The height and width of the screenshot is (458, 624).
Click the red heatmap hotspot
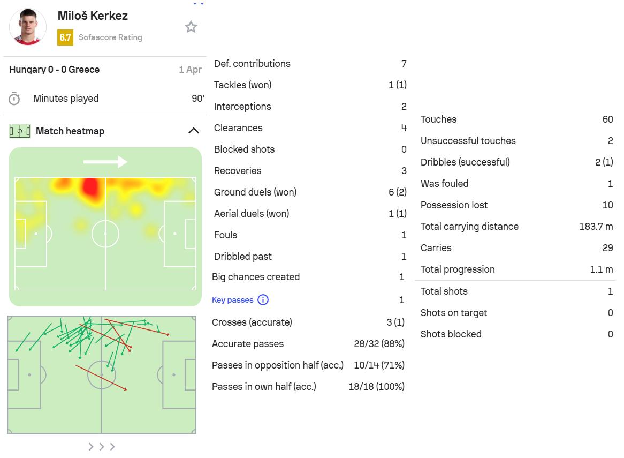(x=92, y=187)
